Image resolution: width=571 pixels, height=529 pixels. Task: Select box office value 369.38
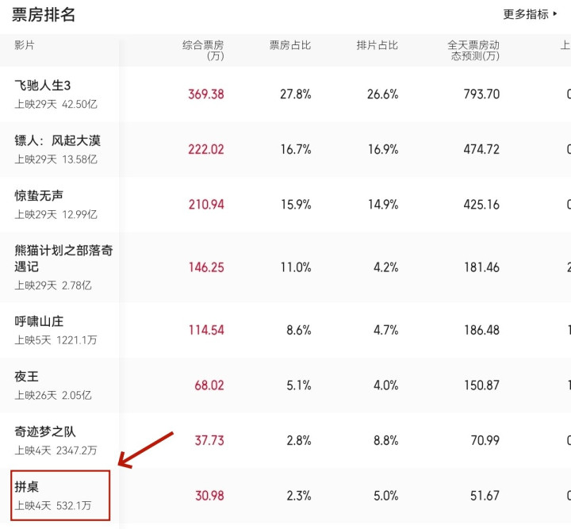(206, 94)
